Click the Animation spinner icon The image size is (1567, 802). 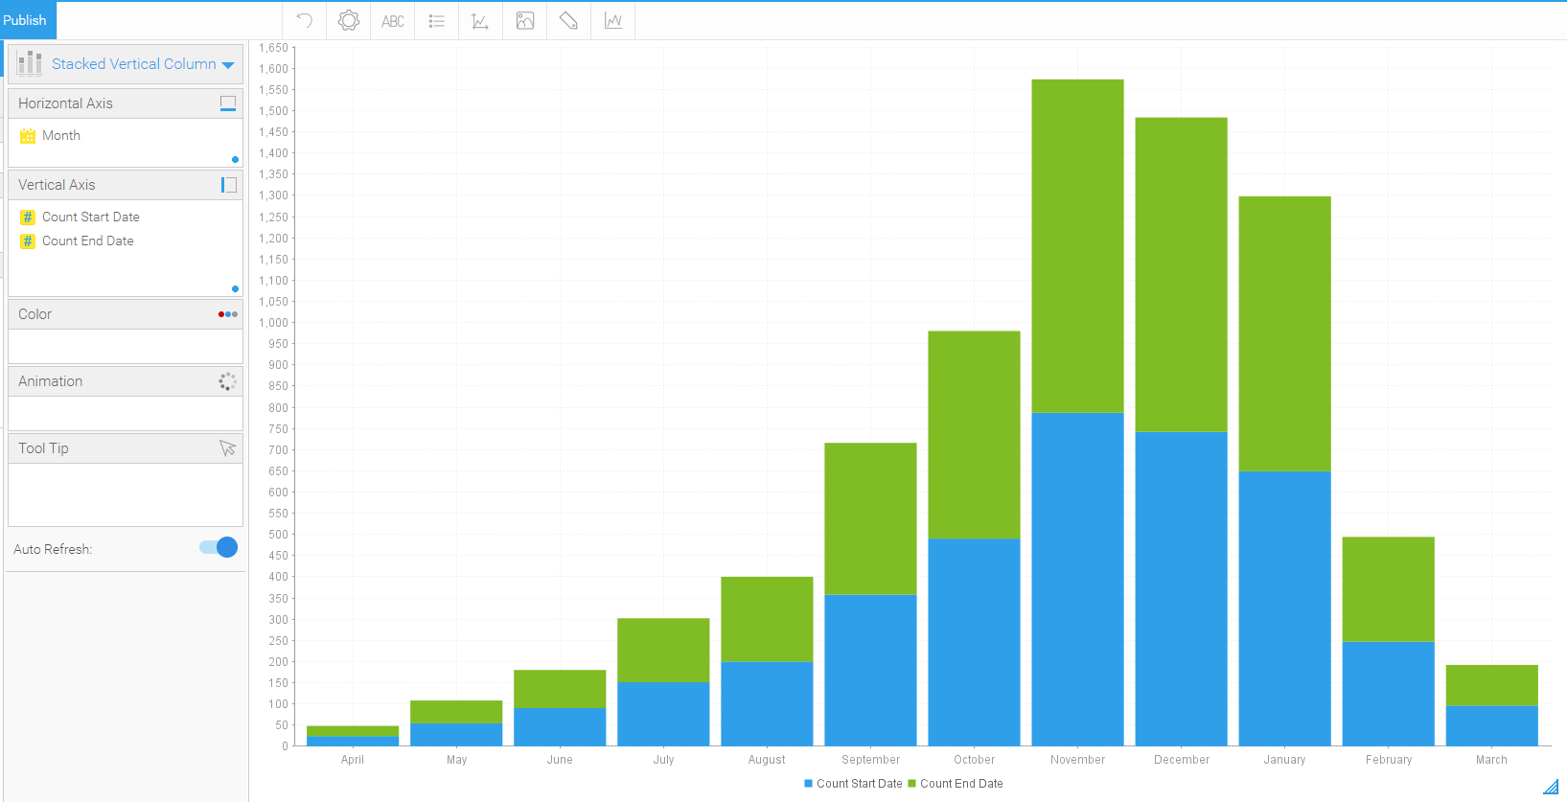coord(227,381)
